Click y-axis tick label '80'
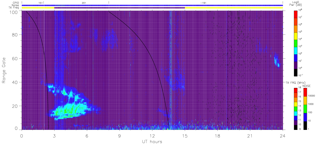Viewport: 318px width, 147px height. 15,35
